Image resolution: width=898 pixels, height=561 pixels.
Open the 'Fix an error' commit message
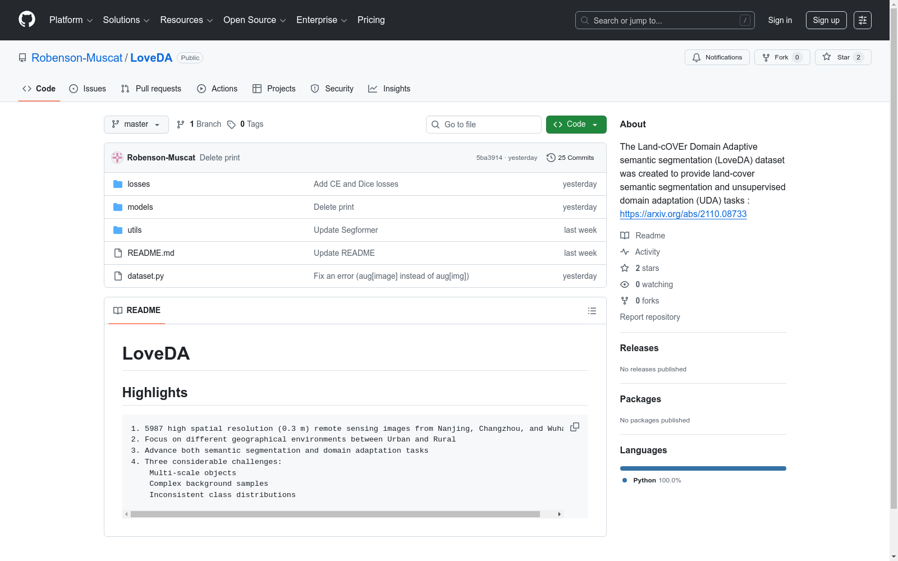tap(391, 276)
